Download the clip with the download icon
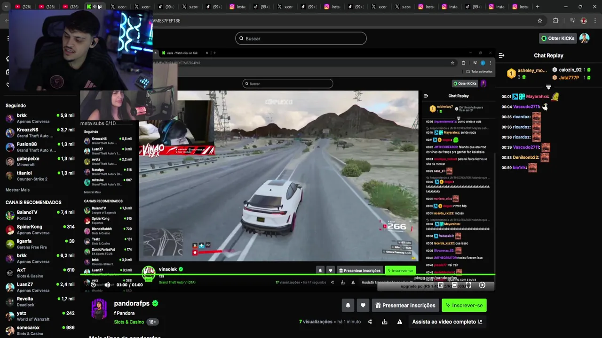This screenshot has height=338, width=602. 385,322
